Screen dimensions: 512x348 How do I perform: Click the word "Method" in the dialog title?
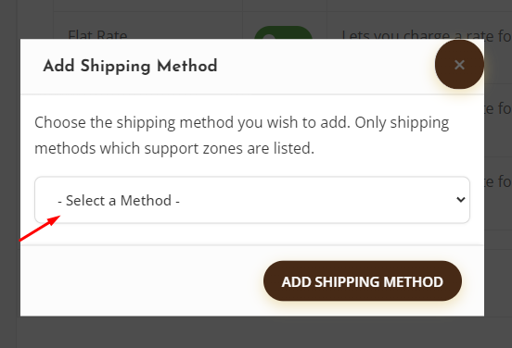click(x=187, y=66)
